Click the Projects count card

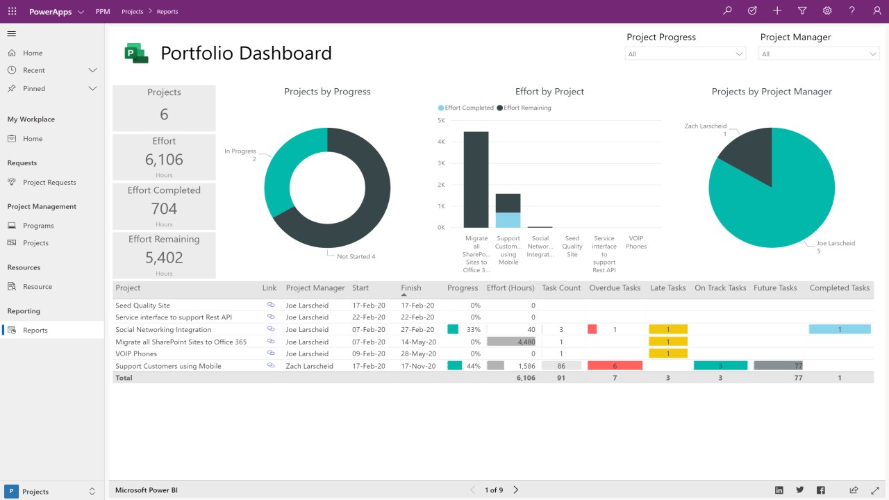coord(164,108)
